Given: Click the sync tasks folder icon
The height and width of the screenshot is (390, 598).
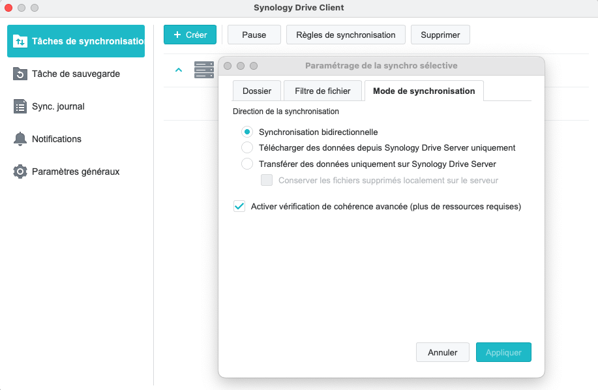Looking at the screenshot, I should click(x=21, y=41).
